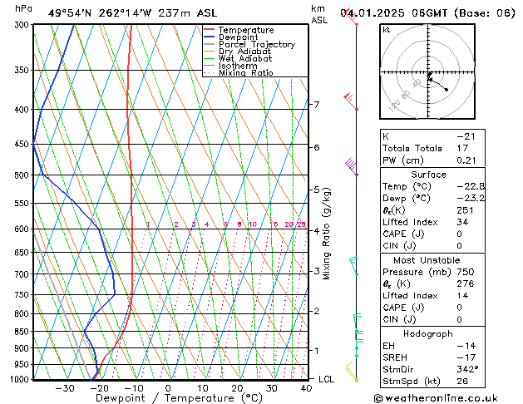This screenshot has width=523, height=404.
Task: Click the Mixing Ratio legend entry
Action: point(239,72)
